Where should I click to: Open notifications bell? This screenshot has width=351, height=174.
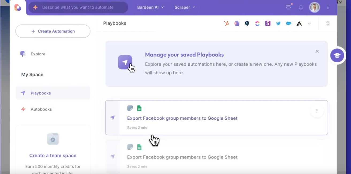click(301, 7)
